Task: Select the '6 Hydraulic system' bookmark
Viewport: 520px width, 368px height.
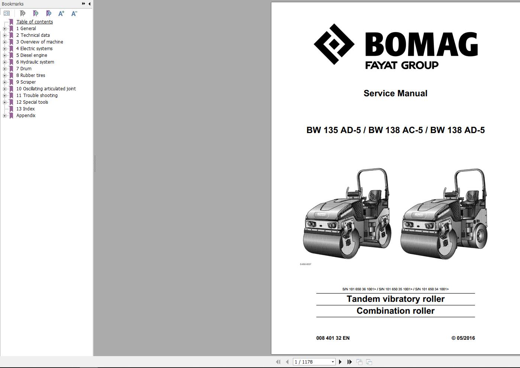Action: pos(35,62)
